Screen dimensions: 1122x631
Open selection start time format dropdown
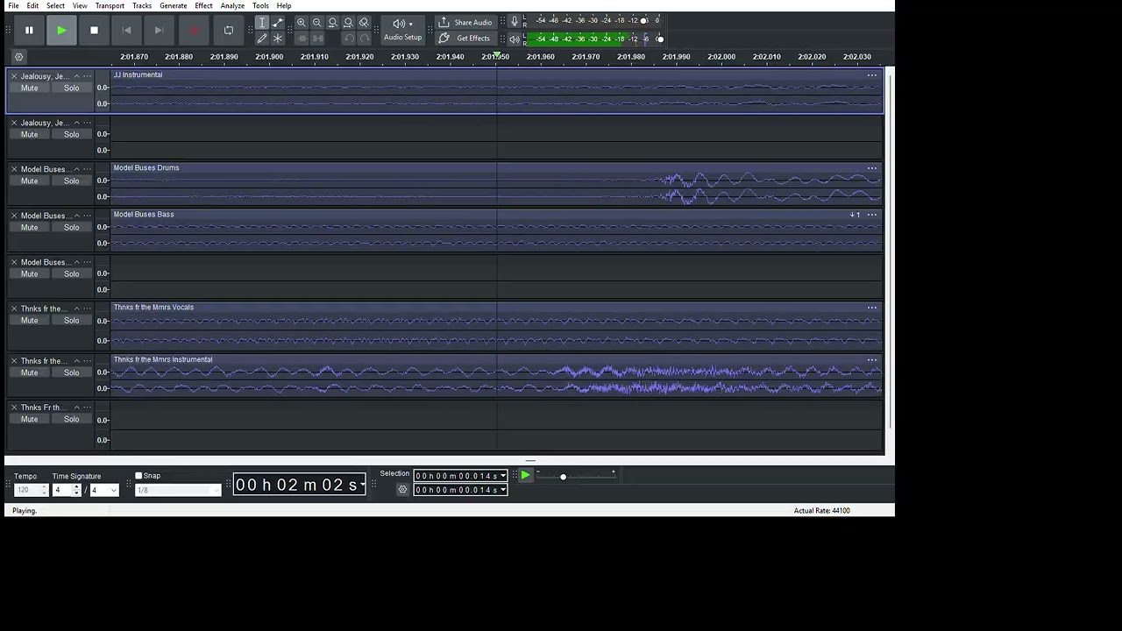[503, 476]
